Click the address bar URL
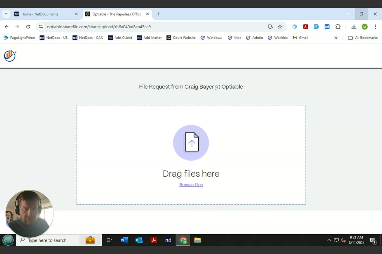 pyautogui.click(x=99, y=27)
